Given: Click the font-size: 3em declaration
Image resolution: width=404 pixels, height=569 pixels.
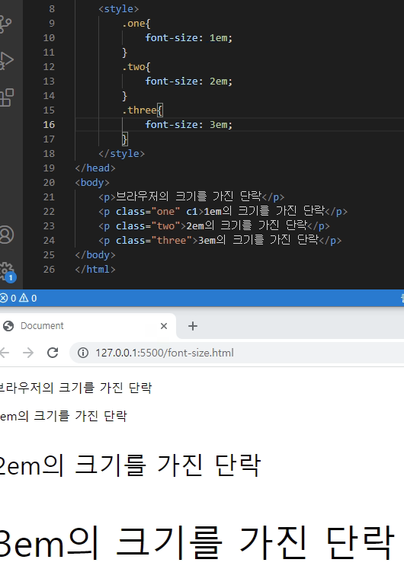Looking at the screenshot, I should click(x=189, y=124).
